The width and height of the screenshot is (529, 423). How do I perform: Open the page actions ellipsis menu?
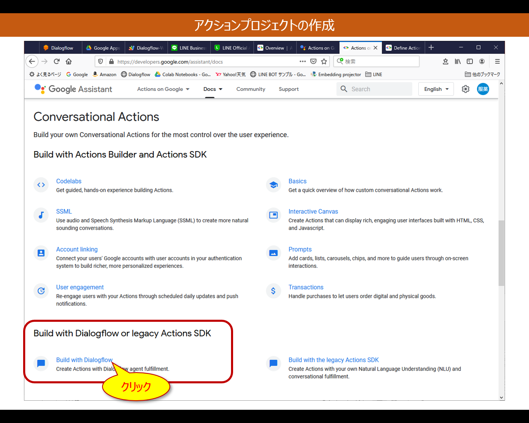pyautogui.click(x=303, y=61)
